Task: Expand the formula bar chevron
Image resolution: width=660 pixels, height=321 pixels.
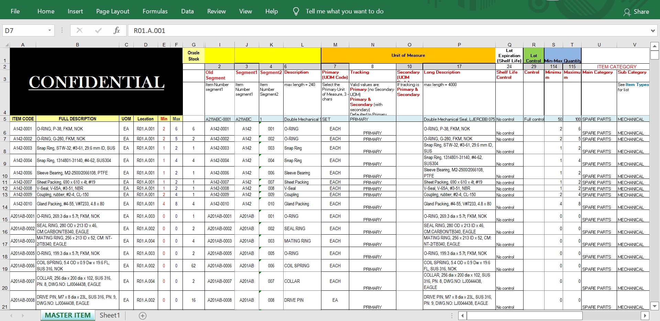Action: point(653,31)
